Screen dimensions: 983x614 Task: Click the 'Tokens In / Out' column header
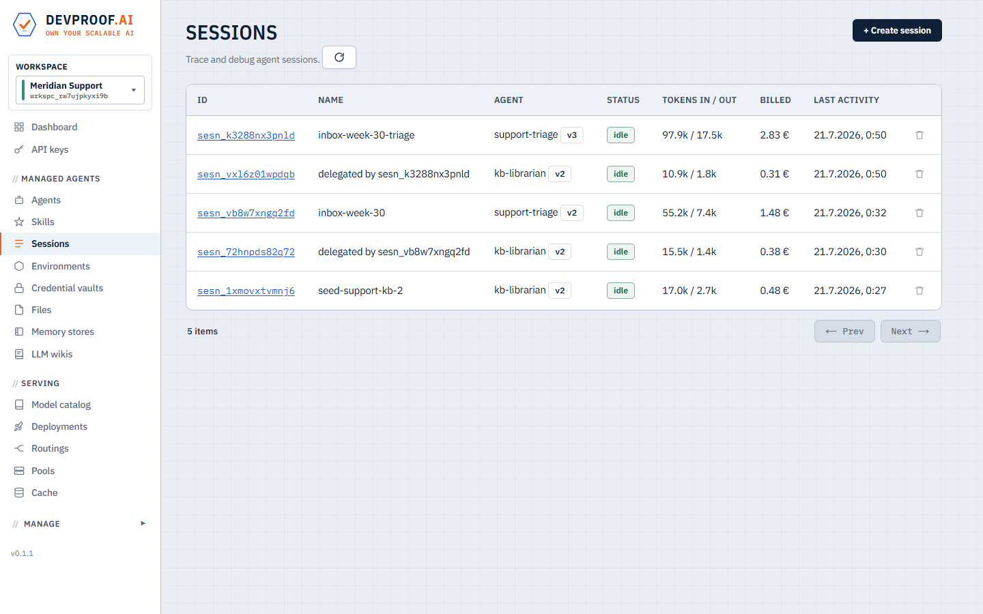click(x=699, y=100)
